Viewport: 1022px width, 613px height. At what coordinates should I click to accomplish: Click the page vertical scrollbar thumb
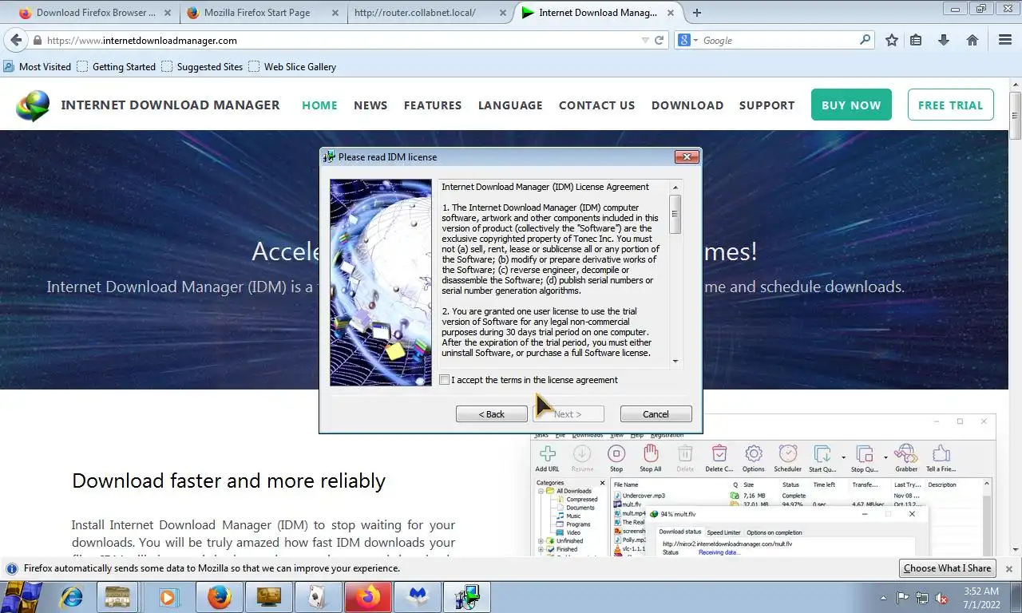click(1015, 114)
